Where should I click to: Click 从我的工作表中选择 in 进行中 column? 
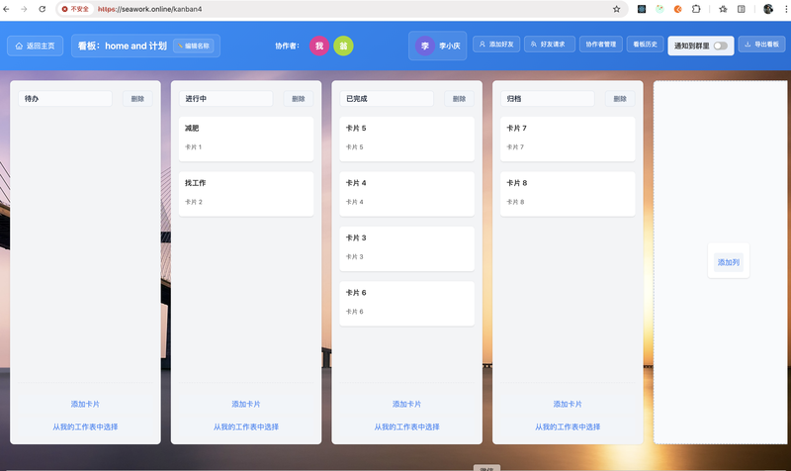(x=246, y=426)
